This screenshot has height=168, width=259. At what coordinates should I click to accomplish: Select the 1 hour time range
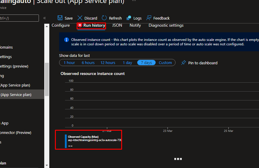[69, 63]
